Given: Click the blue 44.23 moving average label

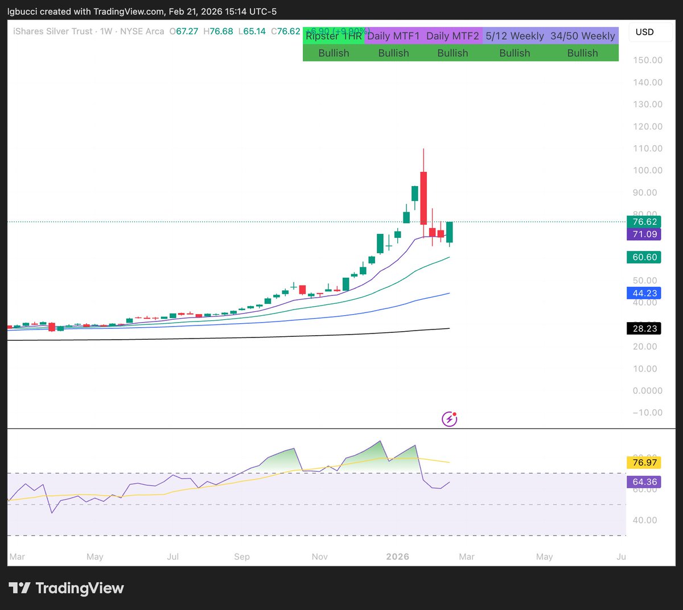Looking at the screenshot, I should (x=644, y=293).
